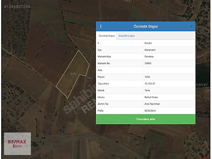This screenshot has width=212, height=159.
Task: Click the Zemin Tip value Ana Taşınmaz
Action: [x=152, y=104]
